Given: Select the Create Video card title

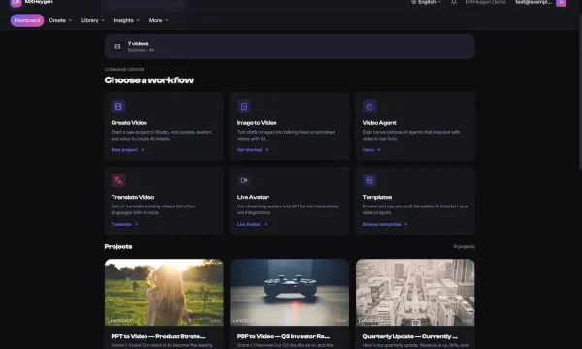Looking at the screenshot, I should click(129, 123).
